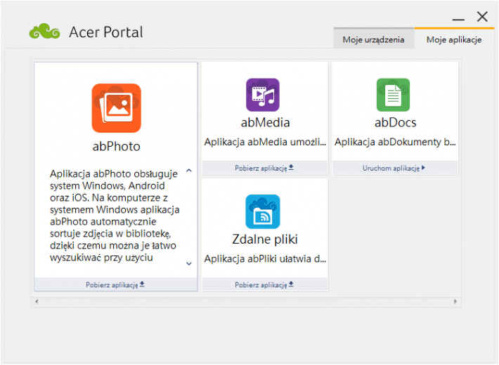
Task: Download Zdalne pliki via Pobierz aplikację
Action: coord(265,284)
